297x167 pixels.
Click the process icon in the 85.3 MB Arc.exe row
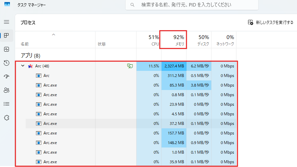click(x=39, y=85)
